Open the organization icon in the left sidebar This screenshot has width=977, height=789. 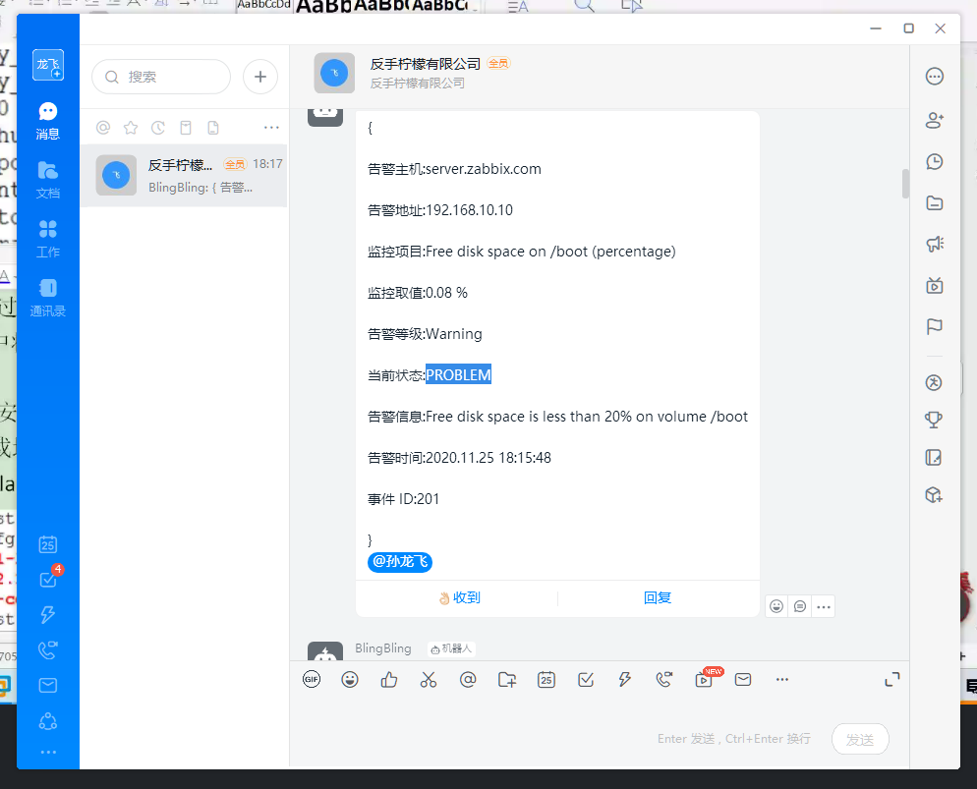pyautogui.click(x=48, y=721)
